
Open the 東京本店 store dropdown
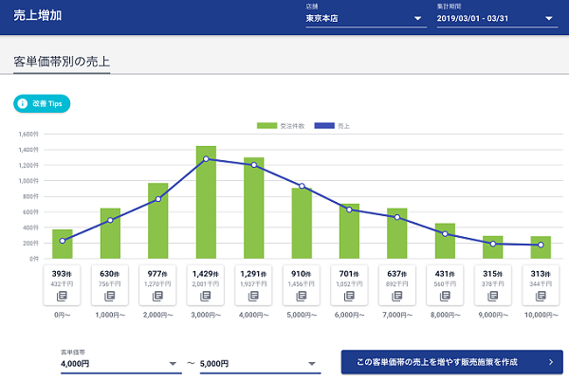click(x=366, y=19)
